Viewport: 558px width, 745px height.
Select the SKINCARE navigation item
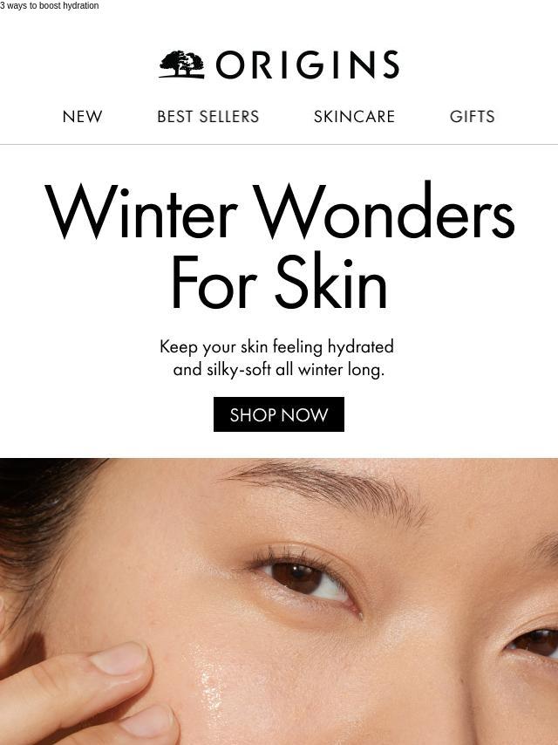(354, 116)
